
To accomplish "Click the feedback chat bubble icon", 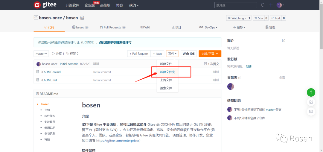I will 311,111.
